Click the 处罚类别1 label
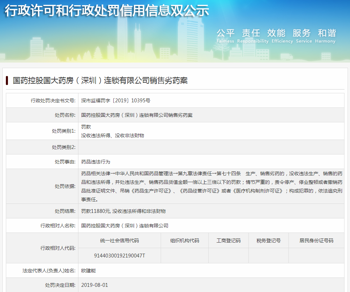Viewport: 350px width, 292px height. (x=64, y=131)
